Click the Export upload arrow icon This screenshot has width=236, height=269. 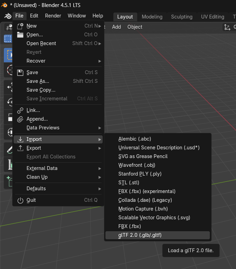pyautogui.click(x=20, y=148)
